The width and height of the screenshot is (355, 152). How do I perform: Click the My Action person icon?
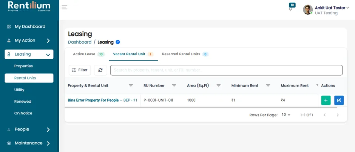(9, 41)
